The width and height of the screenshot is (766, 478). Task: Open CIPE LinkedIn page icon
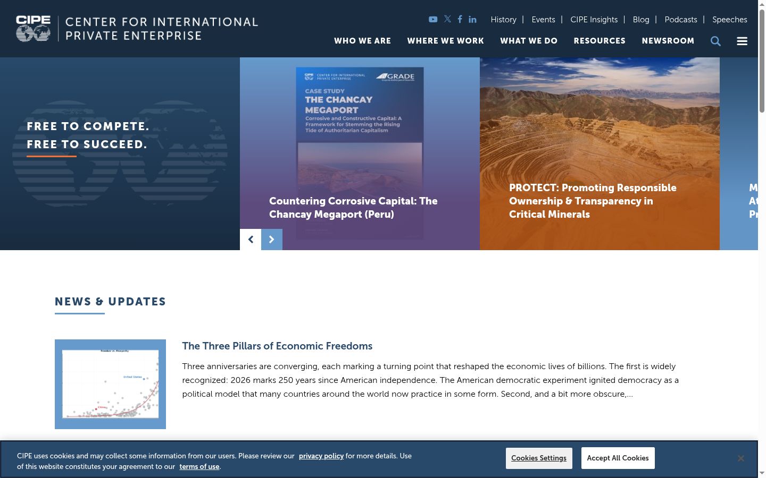[472, 19]
